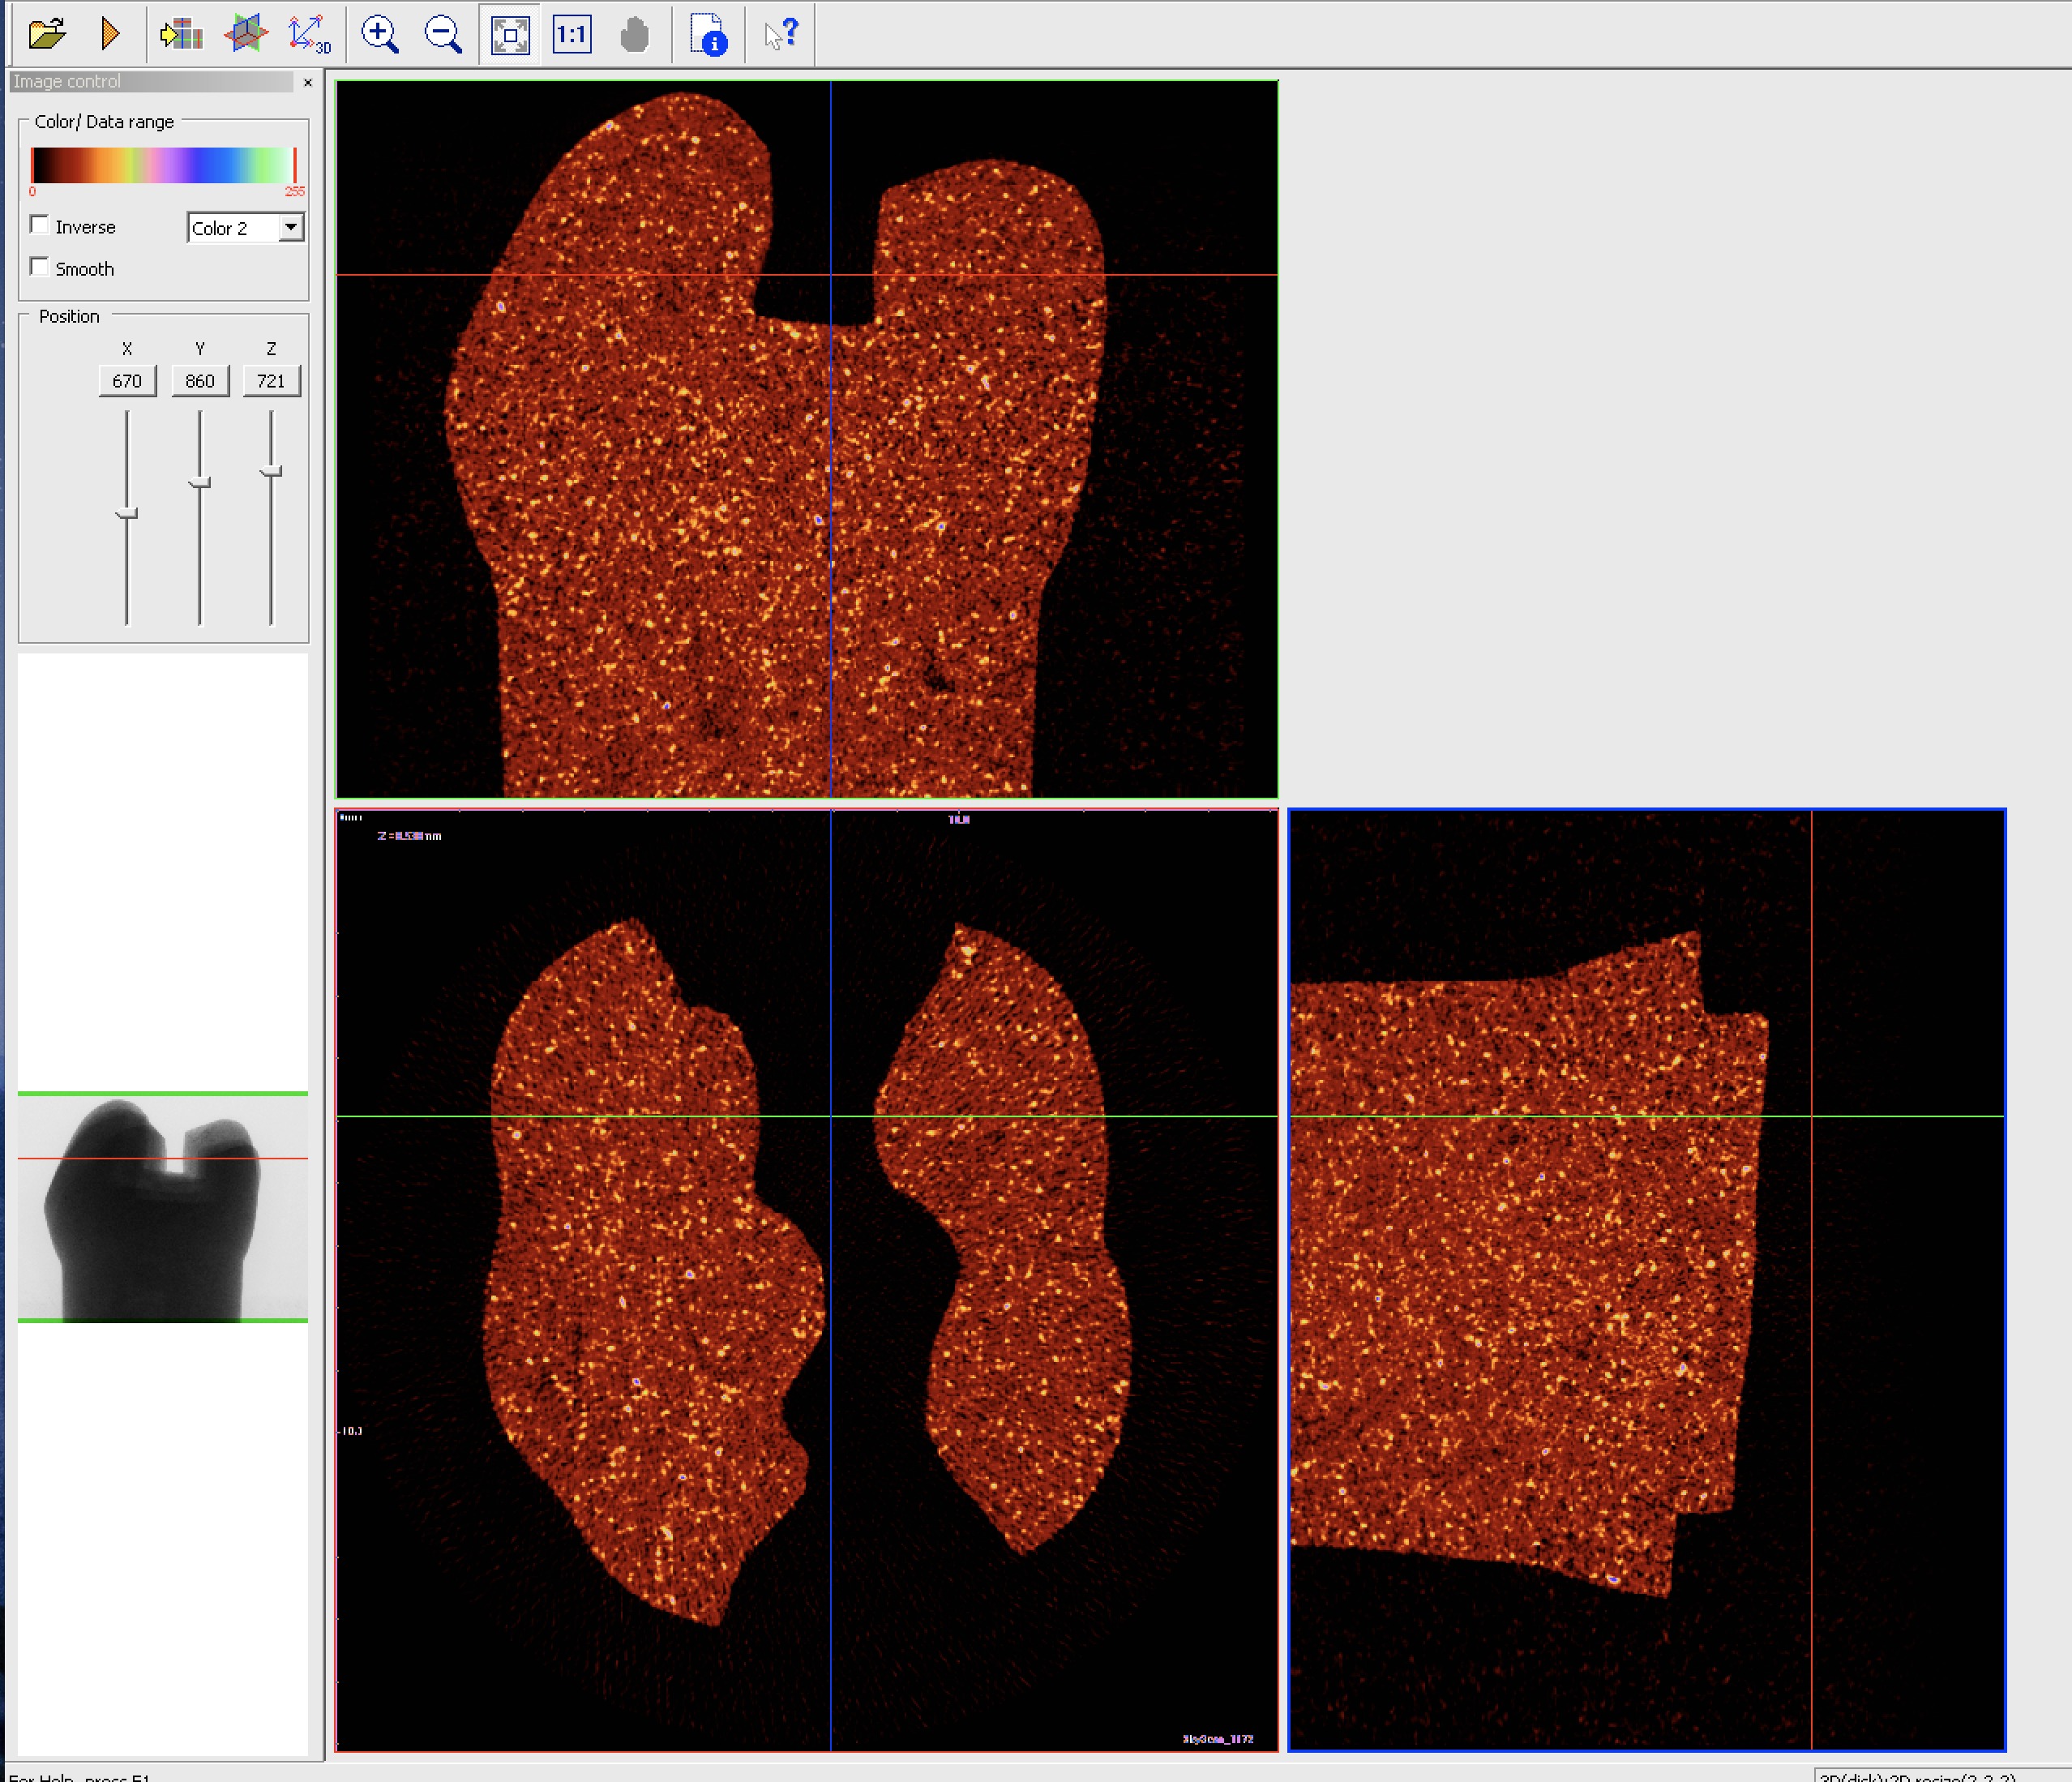Close the Image control panel

(308, 83)
